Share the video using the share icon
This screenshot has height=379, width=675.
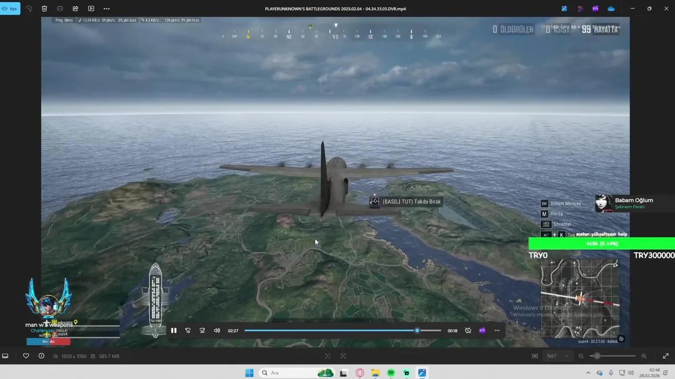point(75,8)
